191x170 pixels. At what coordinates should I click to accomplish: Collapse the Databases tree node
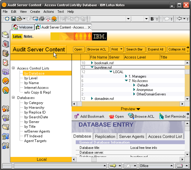[13, 97]
